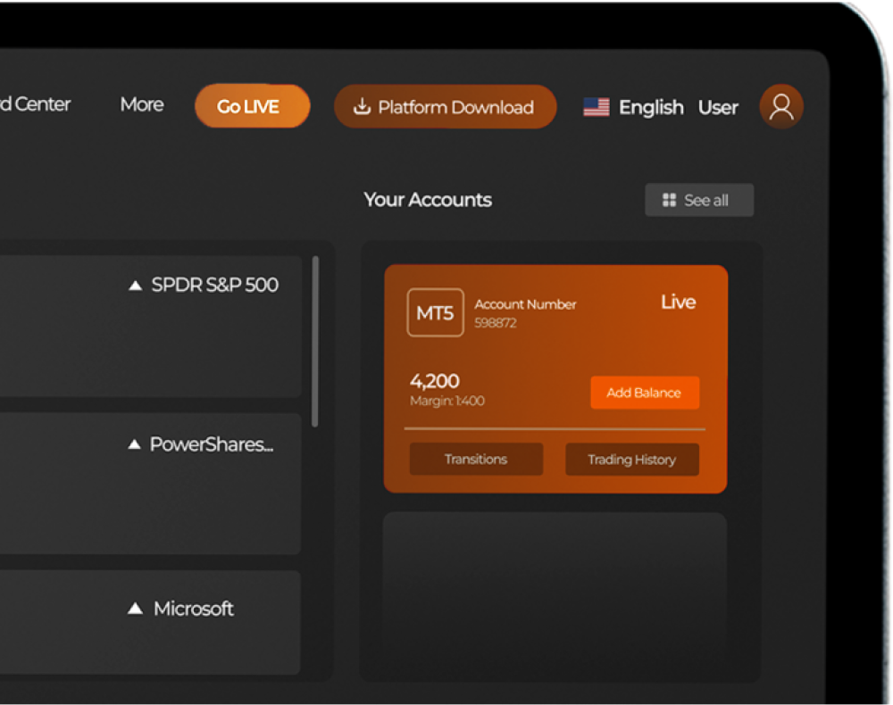Click the grid icon in See all

669,200
